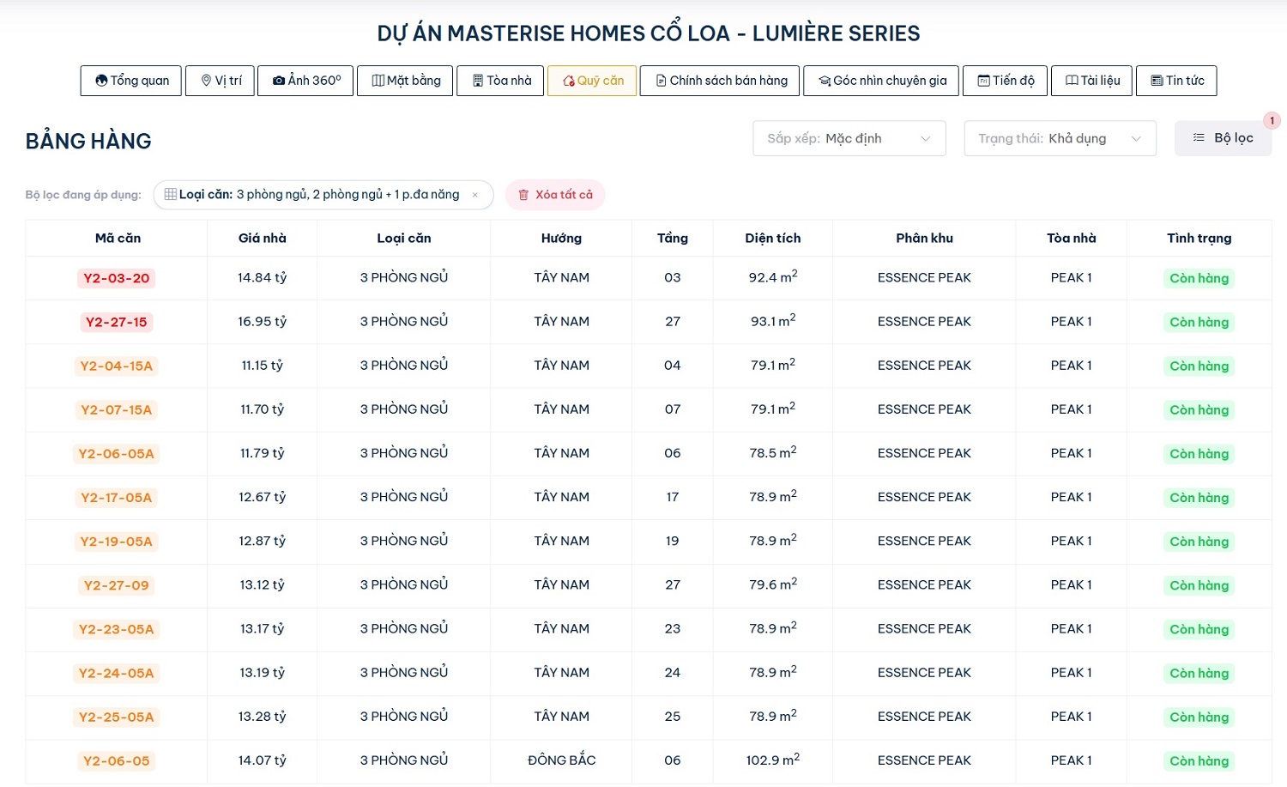Image resolution: width=1287 pixels, height=787 pixels.
Task: Click the Ảnh 360° camera icon
Action: coord(279,81)
